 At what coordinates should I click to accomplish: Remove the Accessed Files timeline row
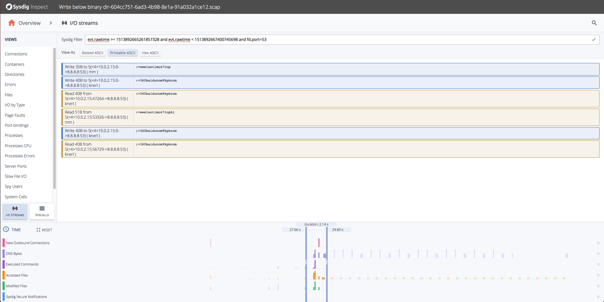point(598,275)
